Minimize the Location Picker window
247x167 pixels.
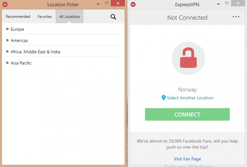[98, 4]
